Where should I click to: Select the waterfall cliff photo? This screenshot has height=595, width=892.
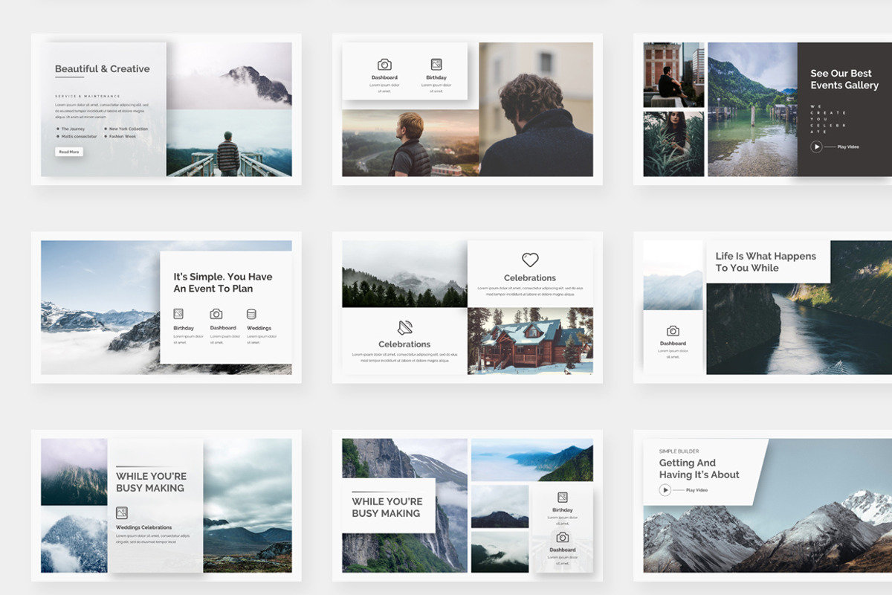[404, 505]
